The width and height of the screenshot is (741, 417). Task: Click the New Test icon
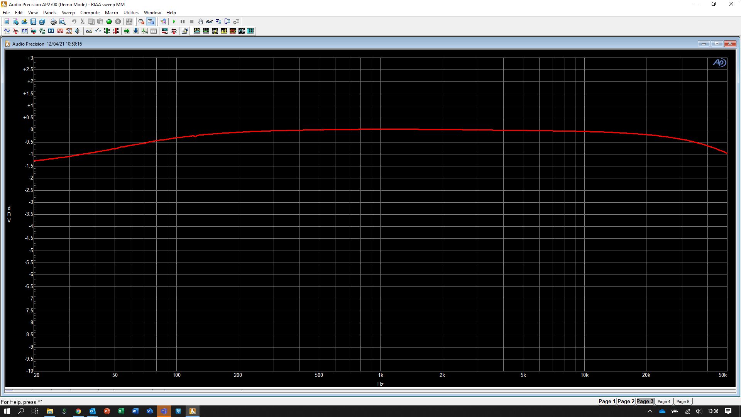point(7,22)
